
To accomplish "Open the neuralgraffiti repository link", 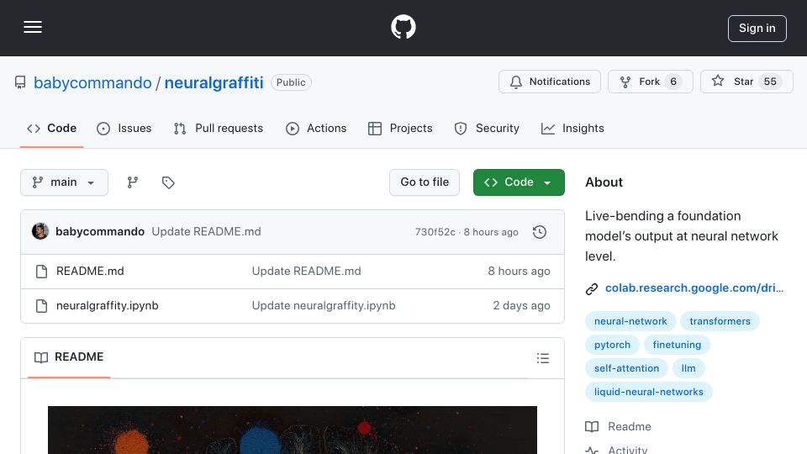I will 214,82.
